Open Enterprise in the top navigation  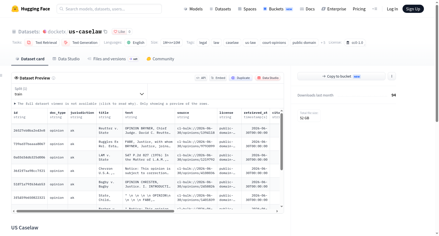[334, 9]
